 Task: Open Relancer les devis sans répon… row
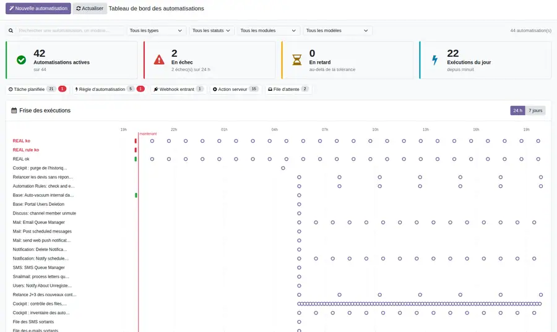(43, 177)
